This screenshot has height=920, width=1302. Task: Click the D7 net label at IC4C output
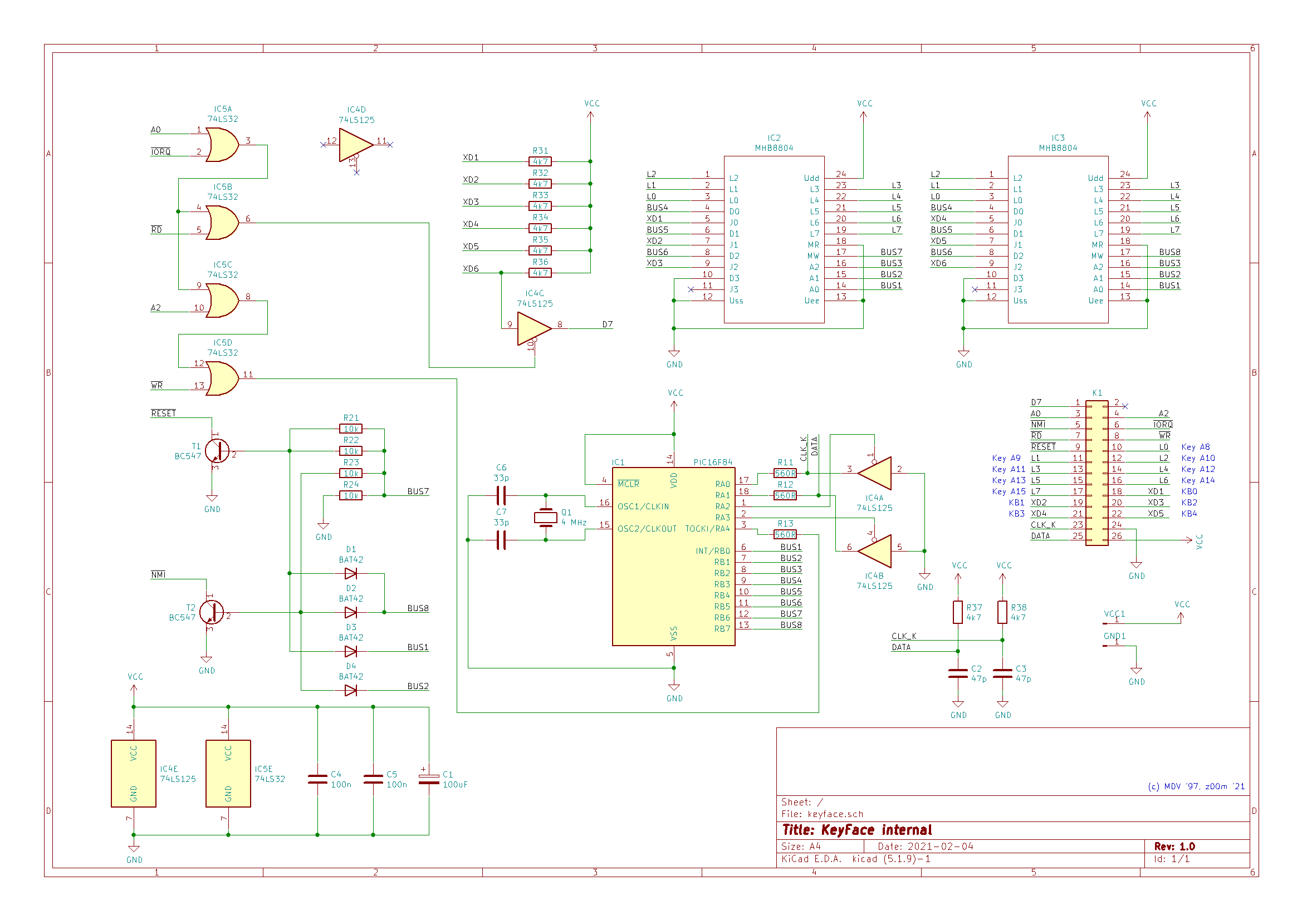click(x=608, y=325)
